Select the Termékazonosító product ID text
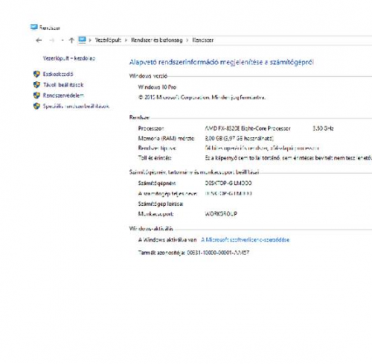 point(193,253)
